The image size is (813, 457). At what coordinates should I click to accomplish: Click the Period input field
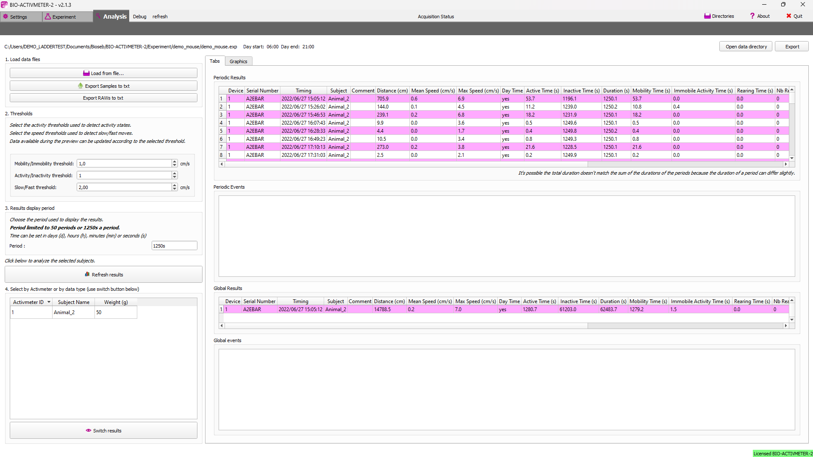tap(174, 246)
